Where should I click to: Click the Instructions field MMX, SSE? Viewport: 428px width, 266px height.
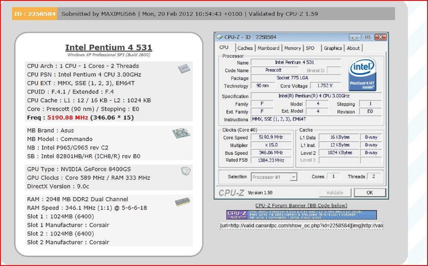pos(316,119)
